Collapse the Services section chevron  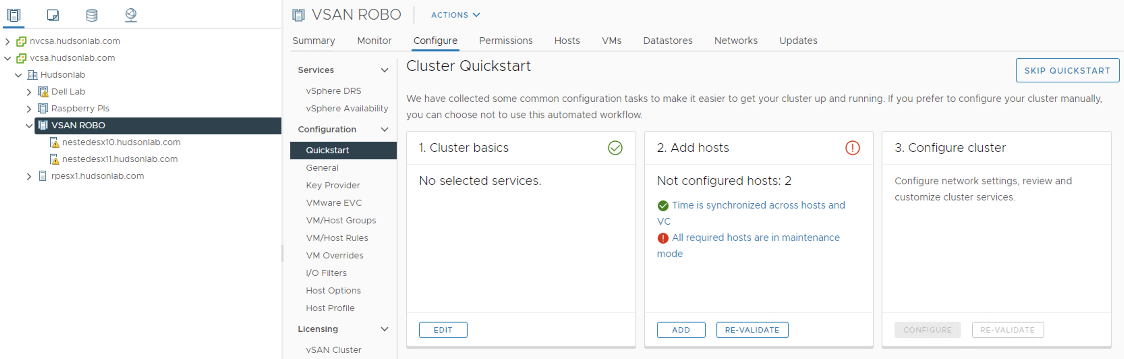click(385, 70)
